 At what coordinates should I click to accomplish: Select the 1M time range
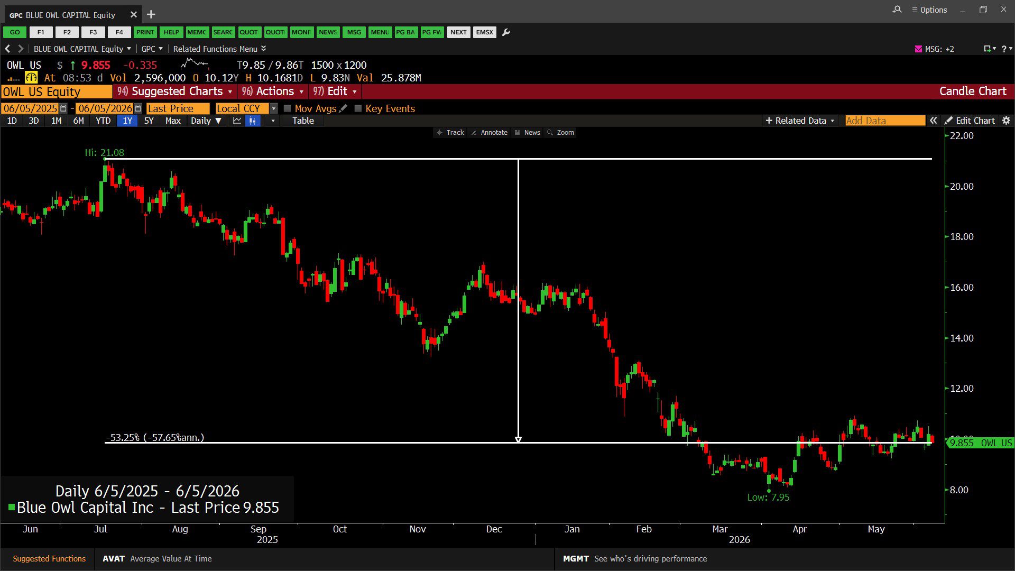(56, 121)
